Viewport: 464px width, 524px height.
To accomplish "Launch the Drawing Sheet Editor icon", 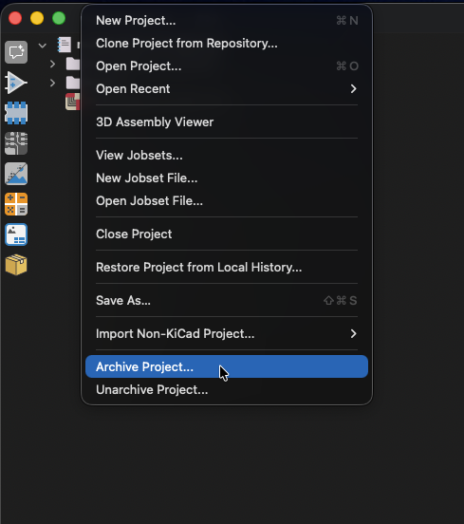I will 16,234.
